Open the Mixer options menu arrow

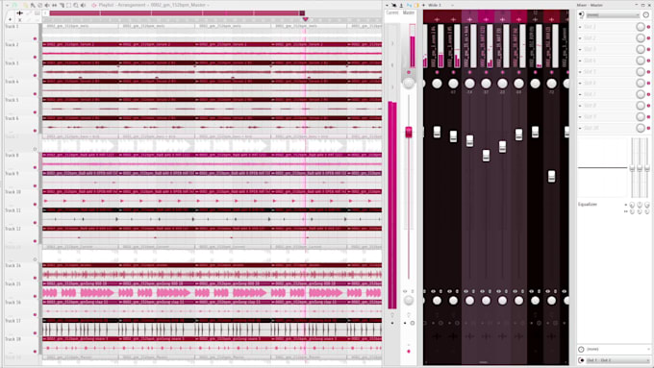point(387,5)
